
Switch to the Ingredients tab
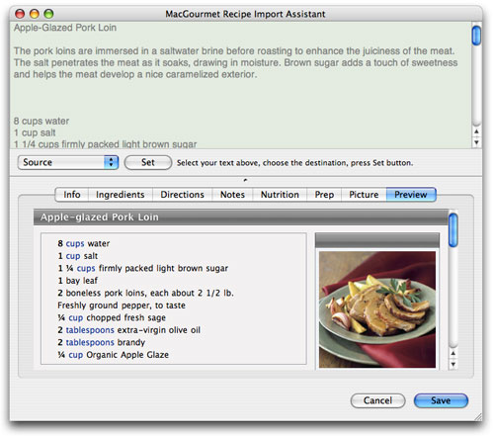coord(121,195)
